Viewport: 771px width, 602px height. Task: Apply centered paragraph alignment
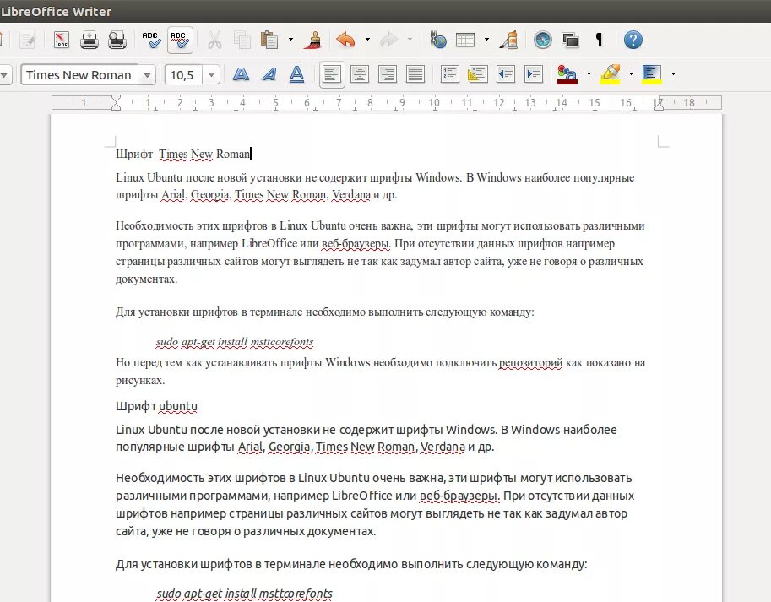coord(359,74)
